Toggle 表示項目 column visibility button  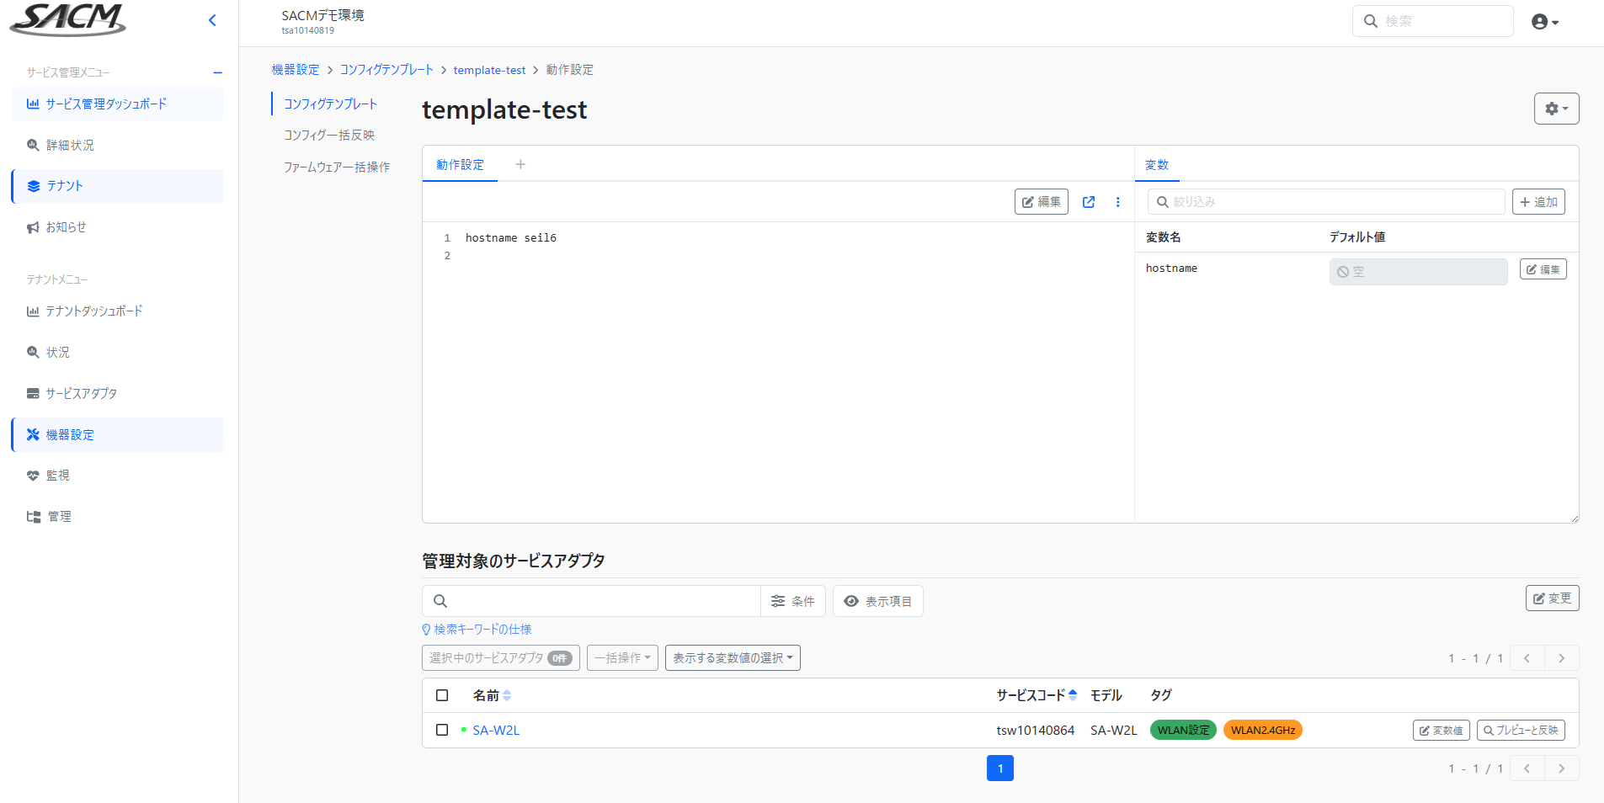878,601
